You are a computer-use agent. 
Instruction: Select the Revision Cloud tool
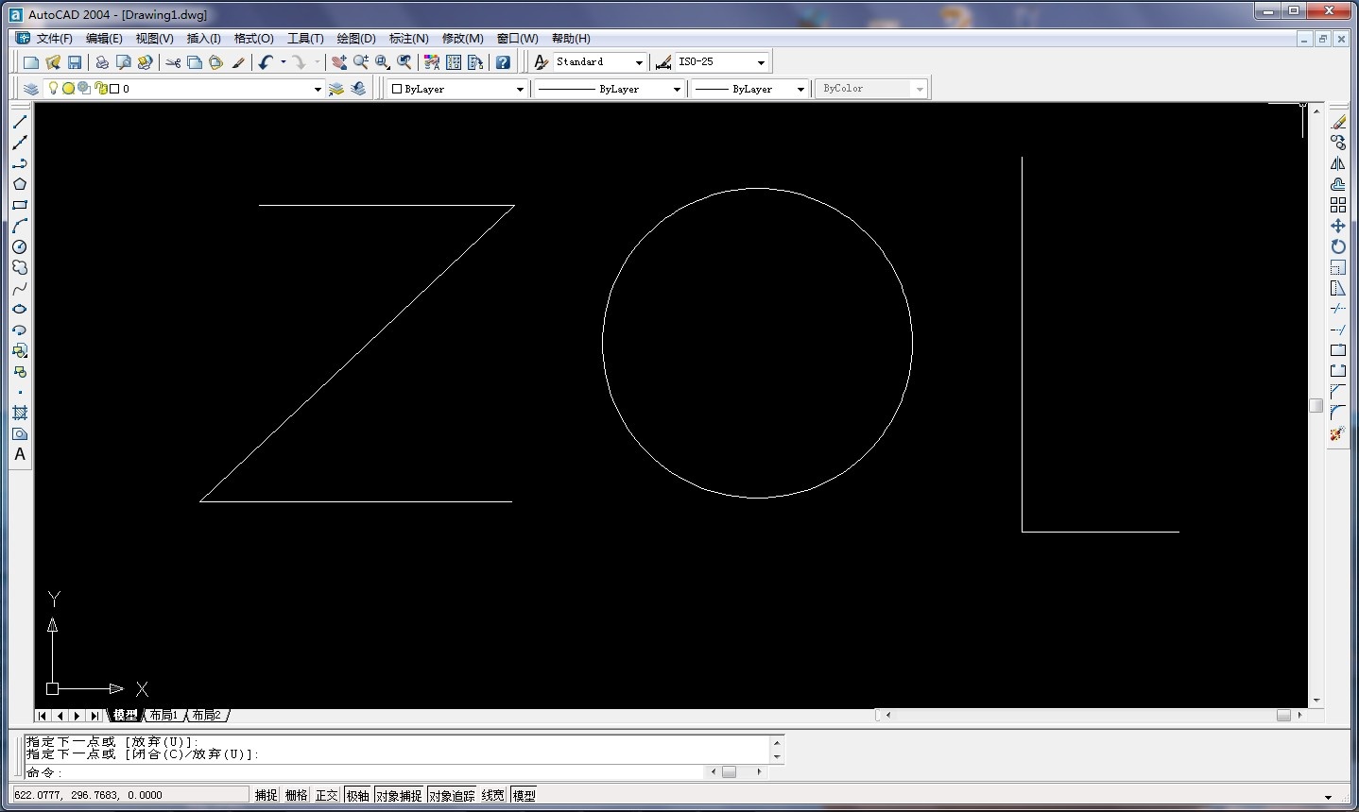point(20,267)
